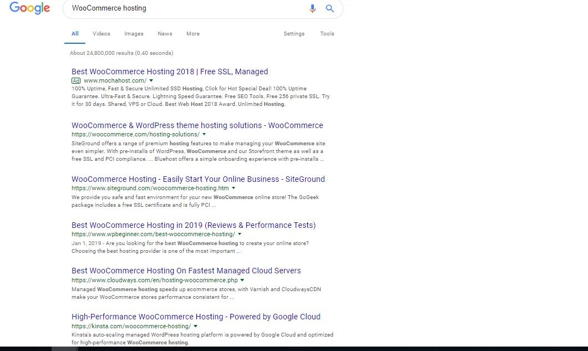Screen dimensions: 588x351
Task: Click the siteground.com/woocommerce-hosting.htm URL
Action: [x=150, y=188]
